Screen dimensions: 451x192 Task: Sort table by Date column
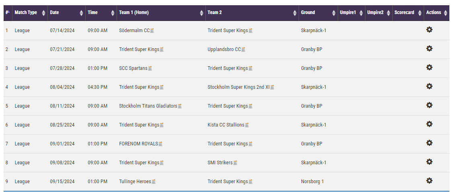tap(66, 12)
